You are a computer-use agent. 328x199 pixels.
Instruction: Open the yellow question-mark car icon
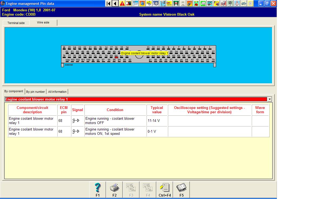[217, 4]
